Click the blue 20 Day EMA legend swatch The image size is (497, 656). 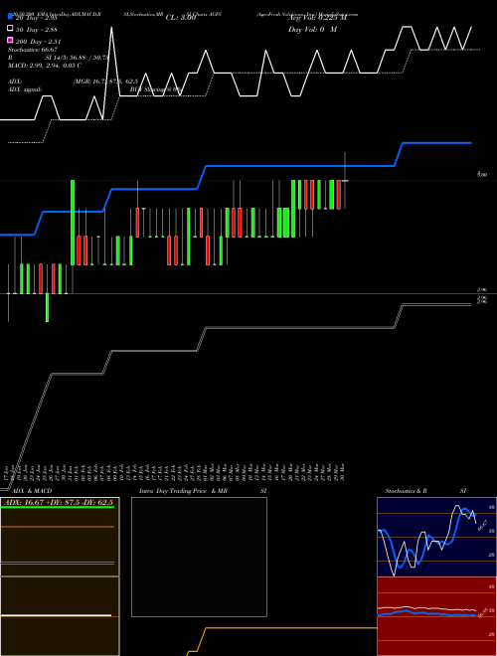(x=10, y=17)
